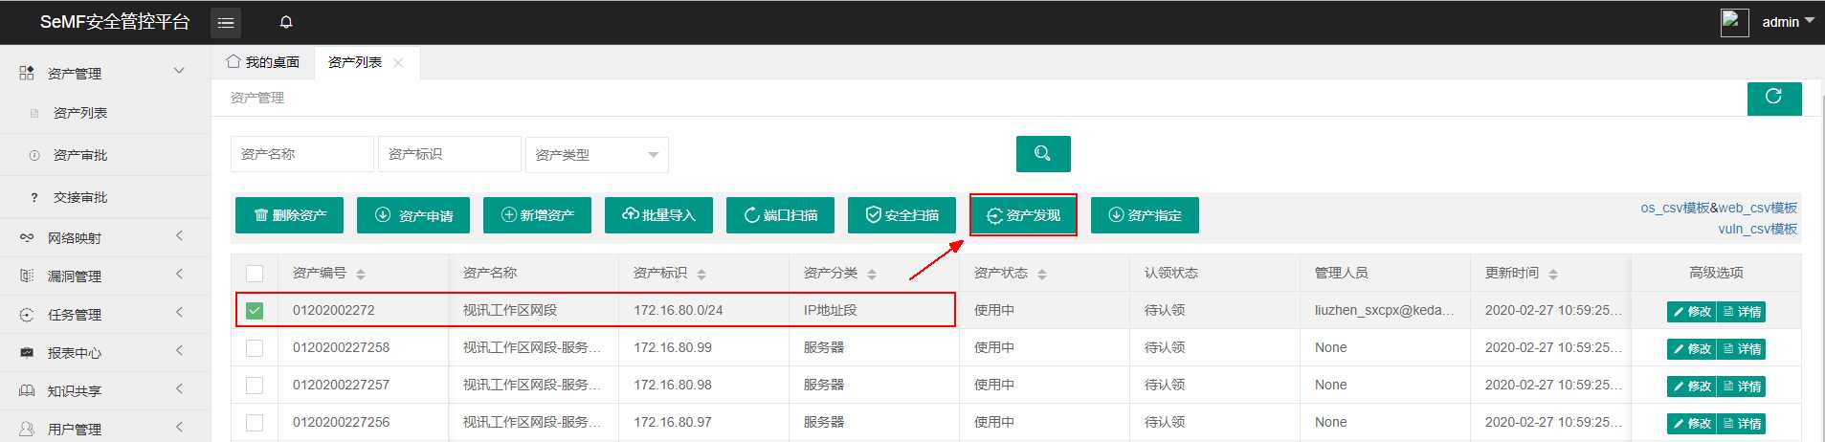Click the 资产管理 grid icon in sidebar

27,73
